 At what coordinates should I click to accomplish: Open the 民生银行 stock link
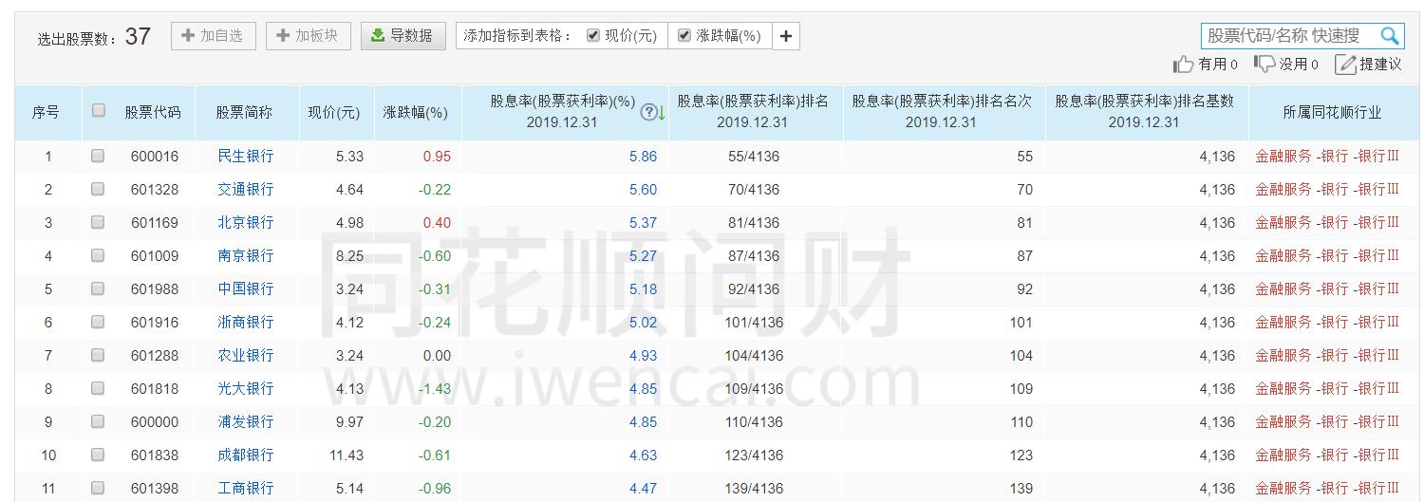[x=245, y=157]
